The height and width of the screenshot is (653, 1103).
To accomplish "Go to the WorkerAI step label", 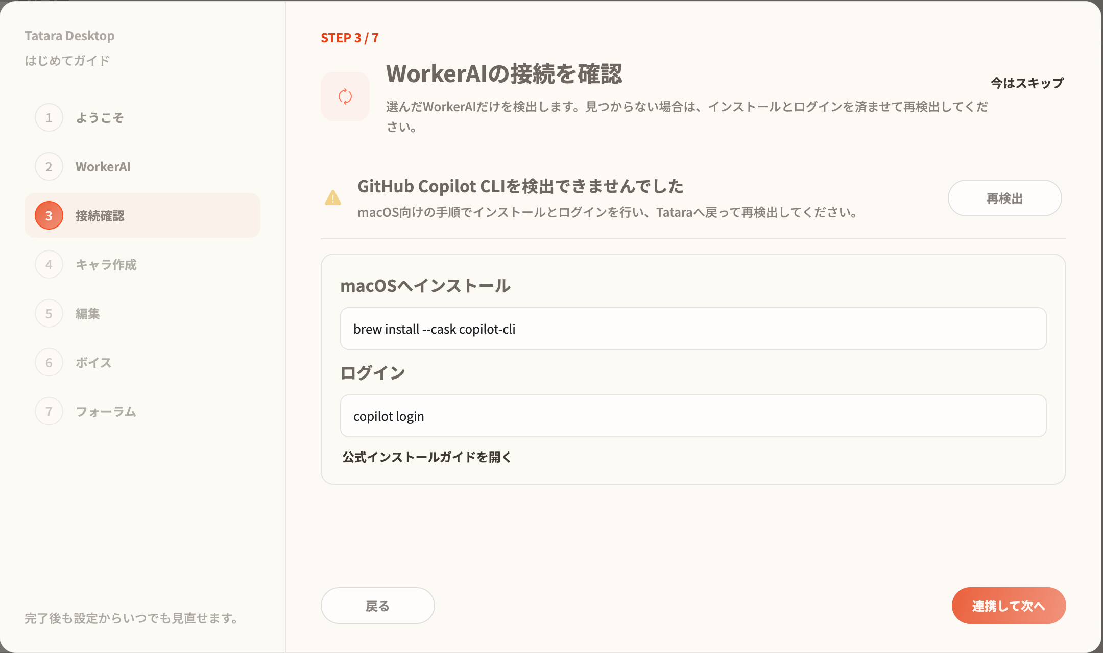I will coord(103,167).
